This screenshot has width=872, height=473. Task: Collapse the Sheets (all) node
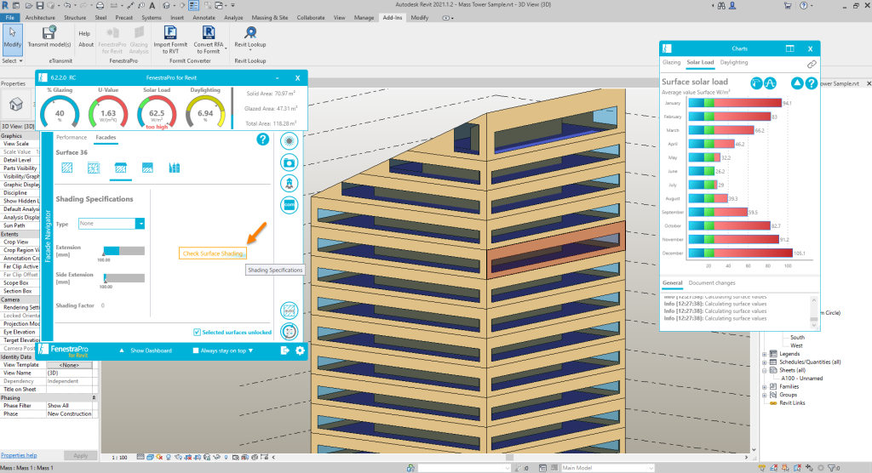click(x=765, y=370)
